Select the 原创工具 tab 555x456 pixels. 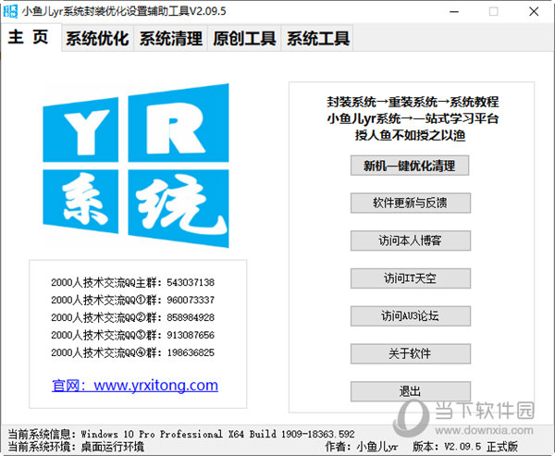[244, 38]
